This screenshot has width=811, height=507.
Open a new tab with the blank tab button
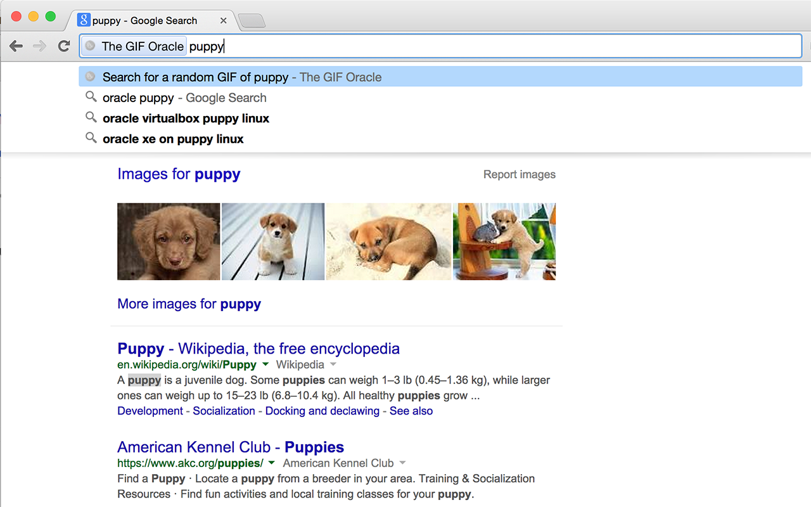pyautogui.click(x=252, y=22)
